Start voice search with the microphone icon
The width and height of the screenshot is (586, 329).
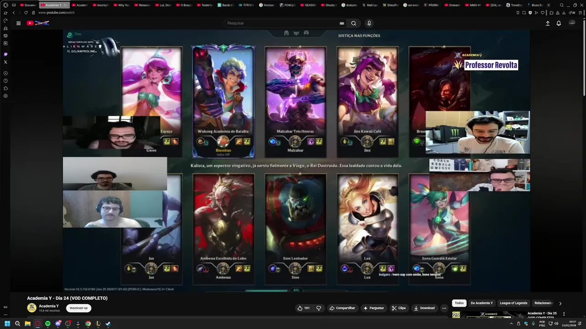(369, 23)
